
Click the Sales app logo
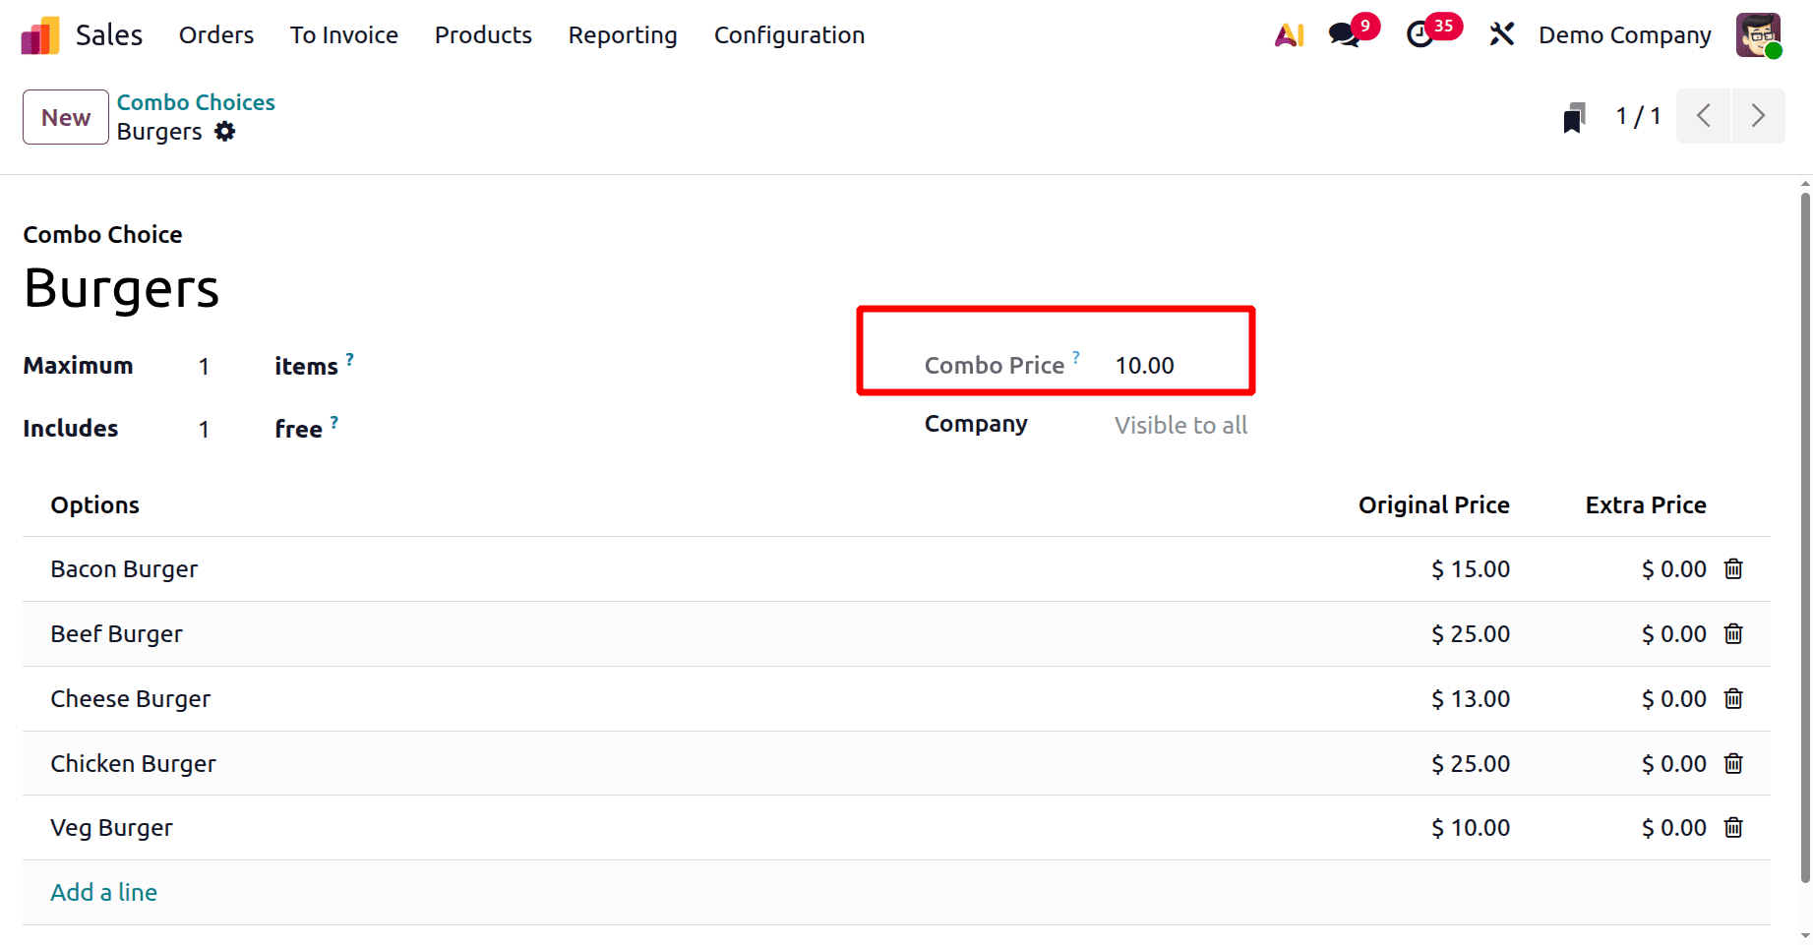[x=39, y=34]
